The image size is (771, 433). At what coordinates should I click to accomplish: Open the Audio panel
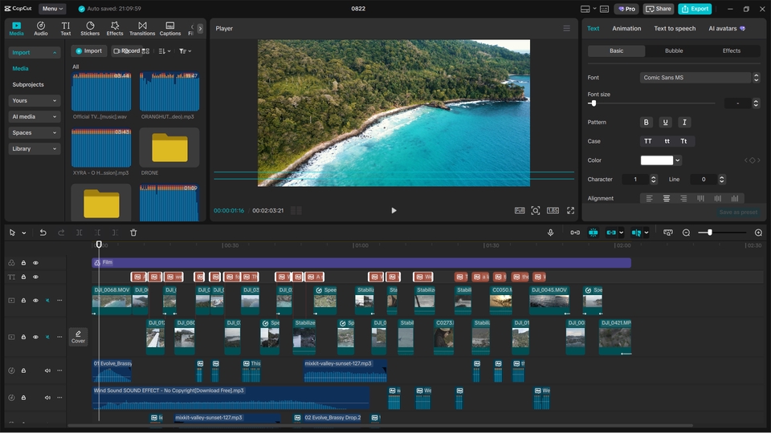pyautogui.click(x=41, y=29)
